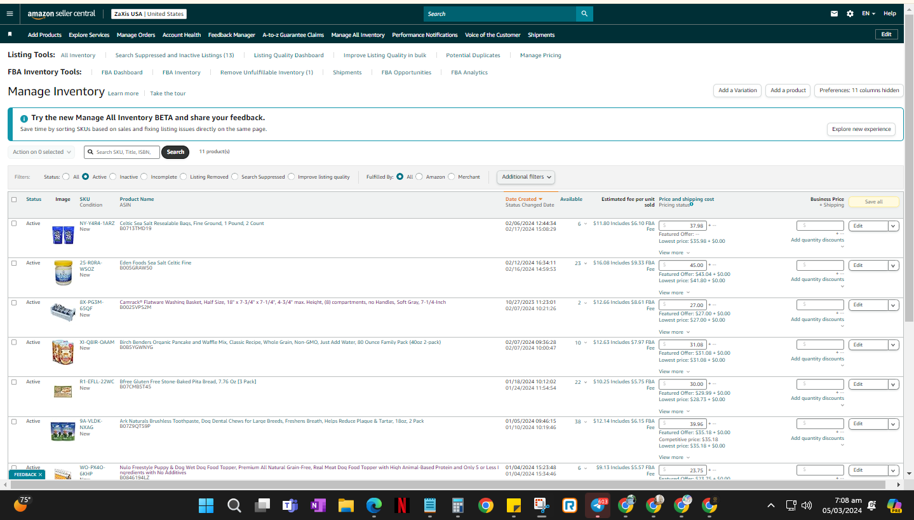Tick the checkbox for the Bfree Pita Bread row
914x520 pixels.
tap(14, 381)
